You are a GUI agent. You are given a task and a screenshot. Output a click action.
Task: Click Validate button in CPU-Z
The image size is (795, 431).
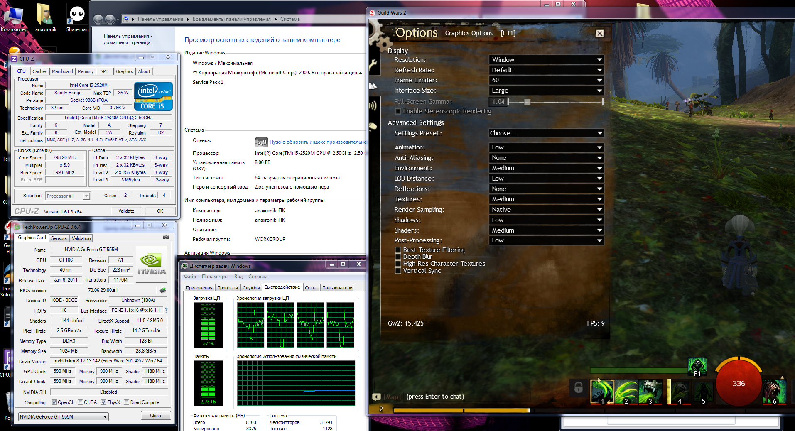pyautogui.click(x=126, y=211)
